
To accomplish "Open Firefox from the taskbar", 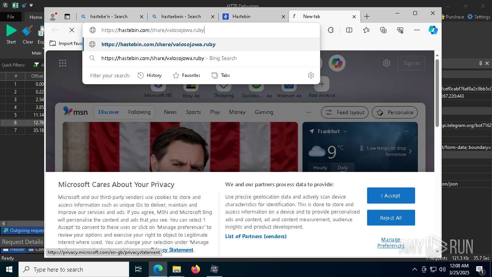I will click(x=196, y=269).
